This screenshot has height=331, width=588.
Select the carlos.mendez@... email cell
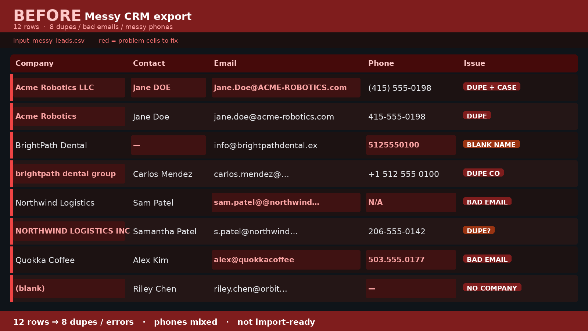251,174
